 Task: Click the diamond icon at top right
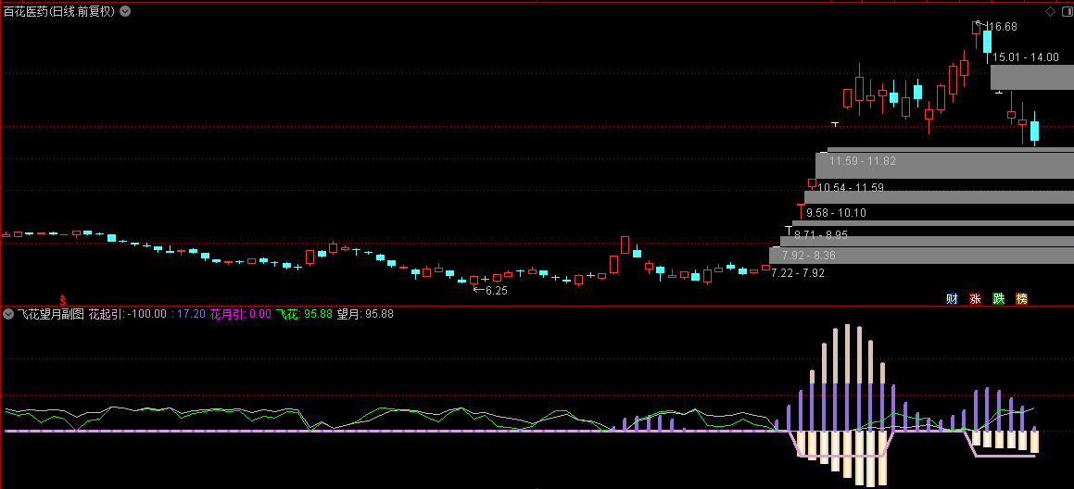[1050, 11]
